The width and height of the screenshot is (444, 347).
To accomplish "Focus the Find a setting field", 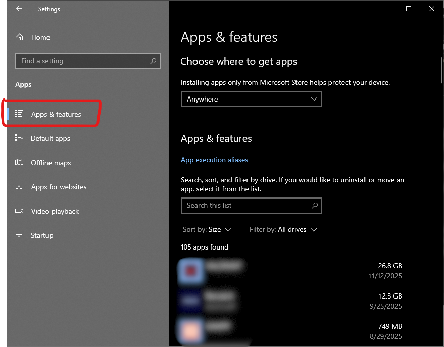I will (88, 61).
